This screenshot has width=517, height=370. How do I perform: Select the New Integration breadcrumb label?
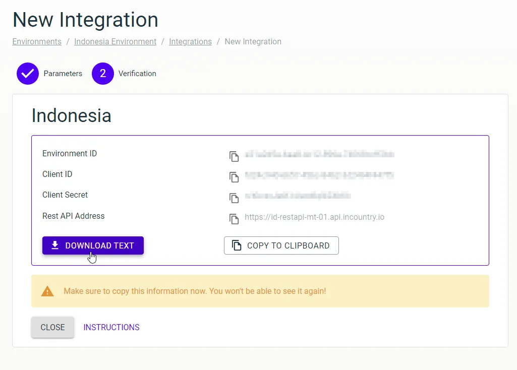[253, 41]
